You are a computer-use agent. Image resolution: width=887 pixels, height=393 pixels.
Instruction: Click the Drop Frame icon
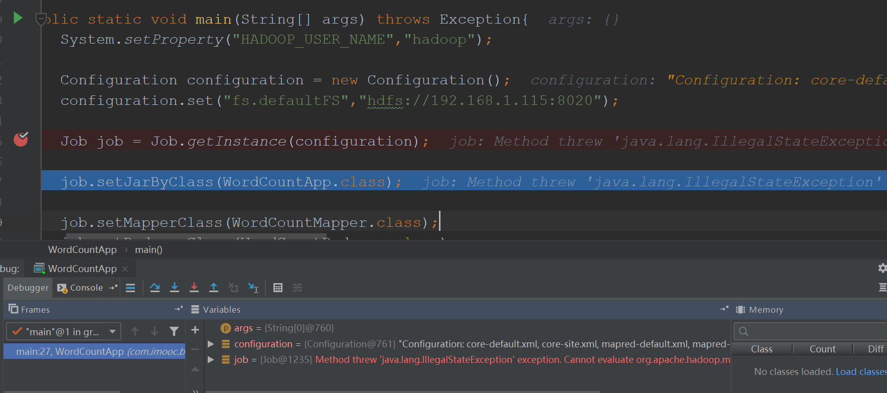pos(233,288)
